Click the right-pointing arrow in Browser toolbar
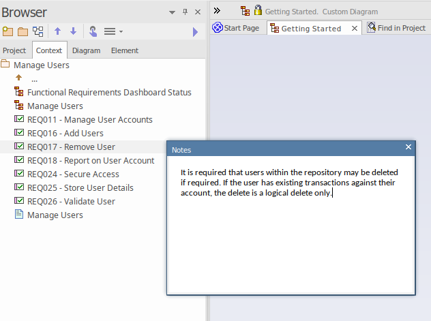431x321 pixels. [196, 31]
